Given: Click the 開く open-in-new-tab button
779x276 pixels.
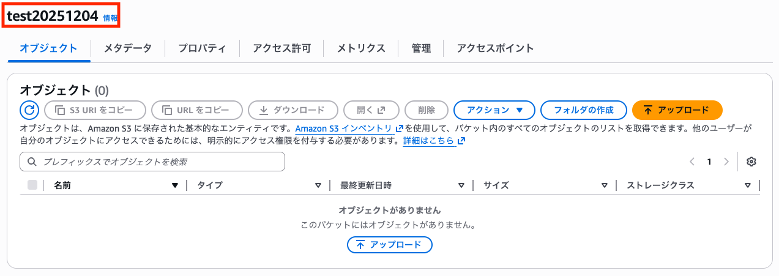Looking at the screenshot, I should [371, 110].
